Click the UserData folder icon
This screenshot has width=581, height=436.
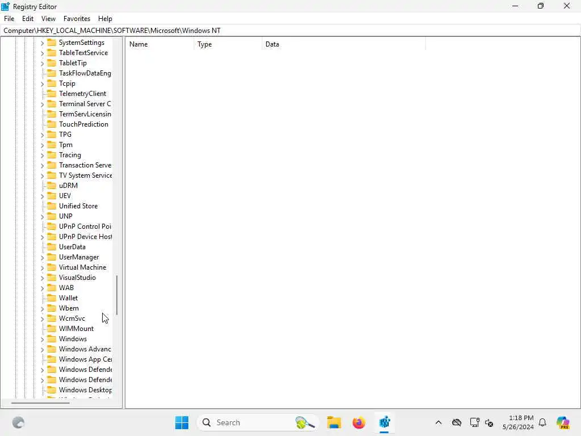pos(52,247)
